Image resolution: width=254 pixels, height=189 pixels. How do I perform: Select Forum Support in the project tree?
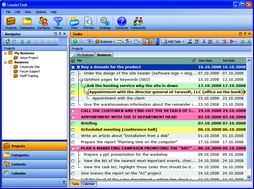pyautogui.click(x=30, y=71)
